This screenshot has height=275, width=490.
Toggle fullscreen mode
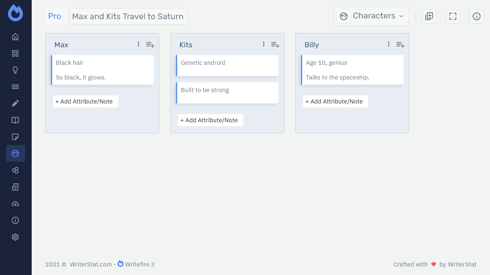coord(453,16)
